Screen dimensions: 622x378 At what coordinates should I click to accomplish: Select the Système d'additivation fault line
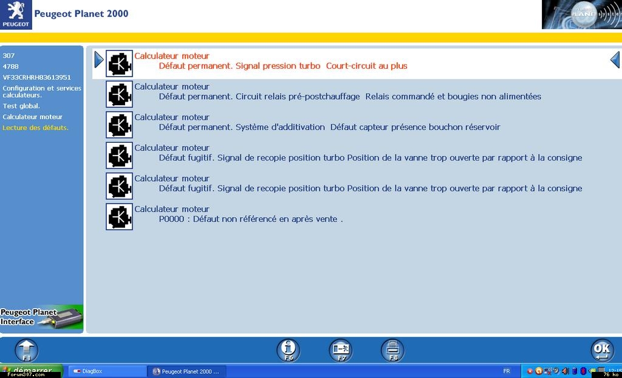(330, 127)
